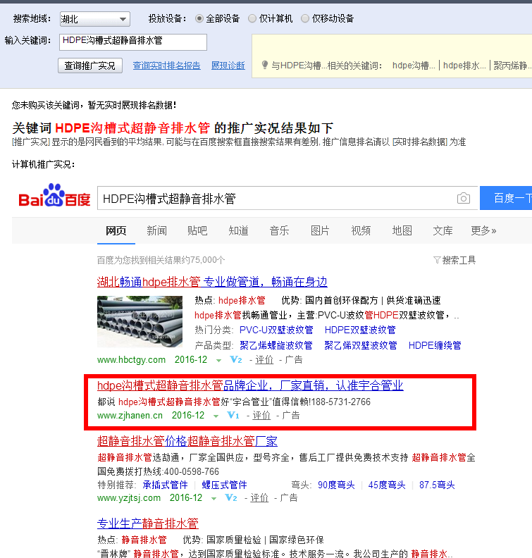Select the 仅计算机 radio button
Viewport: 532px width, 558px height.
[x=252, y=18]
